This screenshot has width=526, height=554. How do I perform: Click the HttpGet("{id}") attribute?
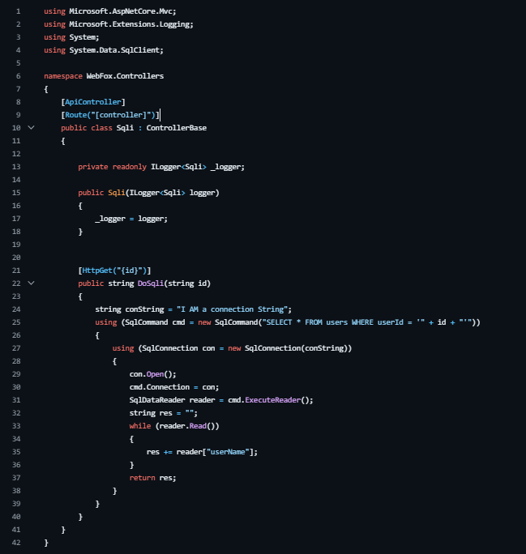(x=114, y=271)
